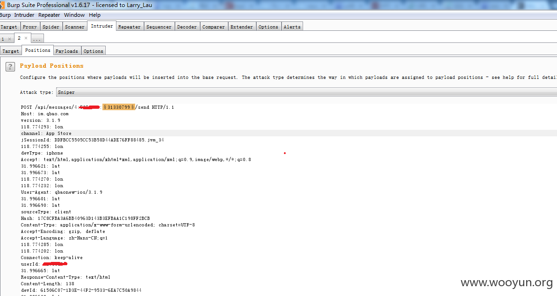Switch to the Spider tab

click(51, 27)
